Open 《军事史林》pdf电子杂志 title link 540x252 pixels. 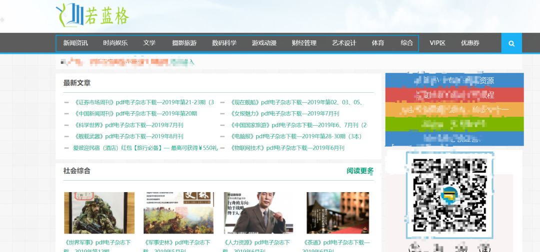pyautogui.click(x=177, y=246)
